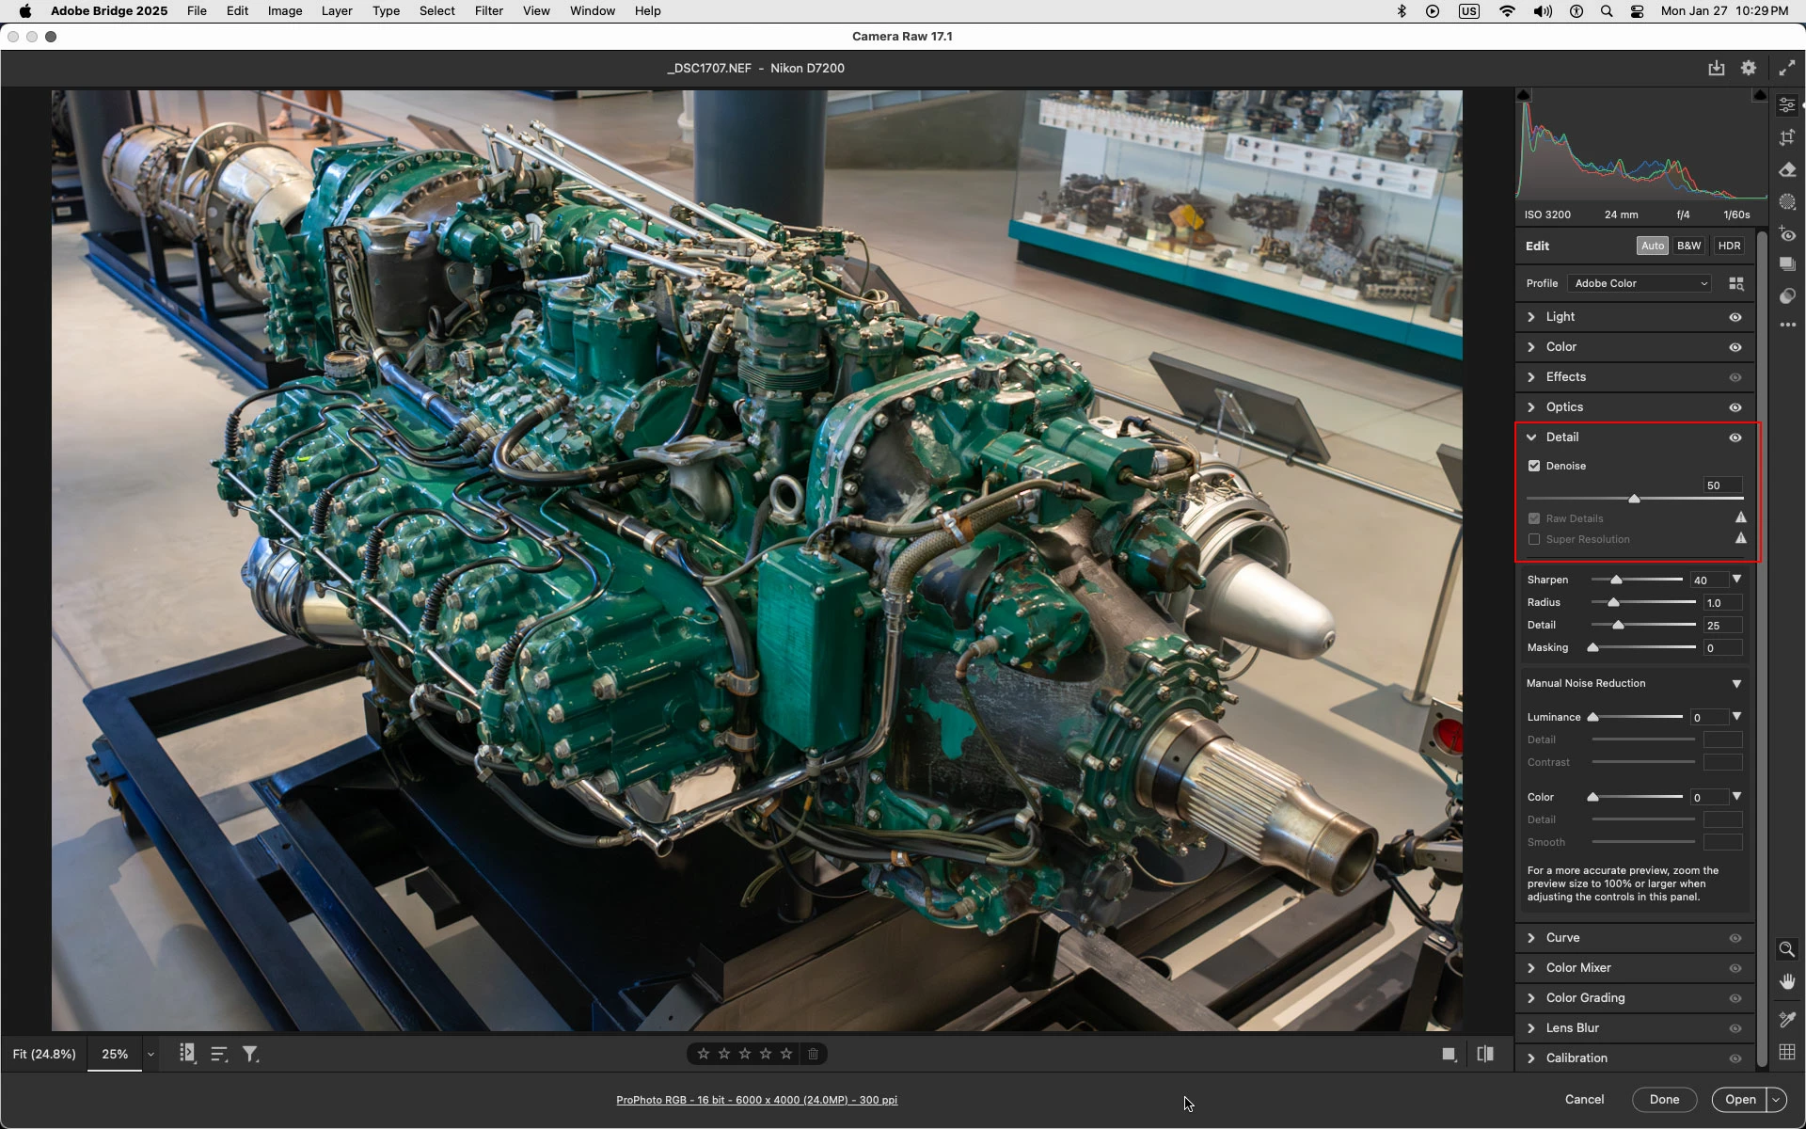Open ProPhoto RGB workflow options link

(756, 1100)
